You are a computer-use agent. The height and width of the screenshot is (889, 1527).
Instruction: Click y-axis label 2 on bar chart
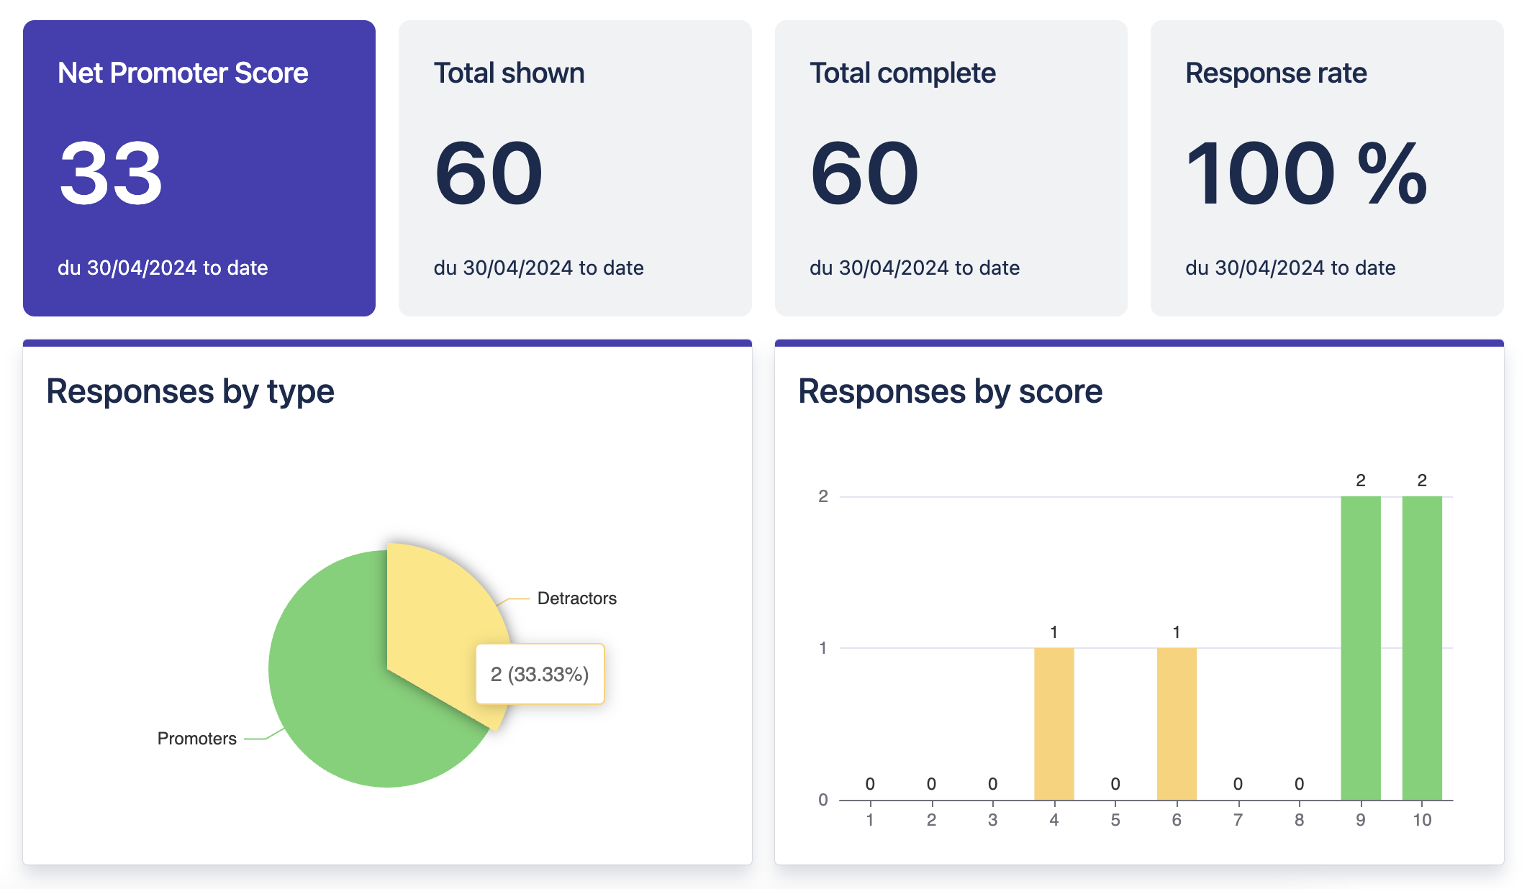point(823,496)
